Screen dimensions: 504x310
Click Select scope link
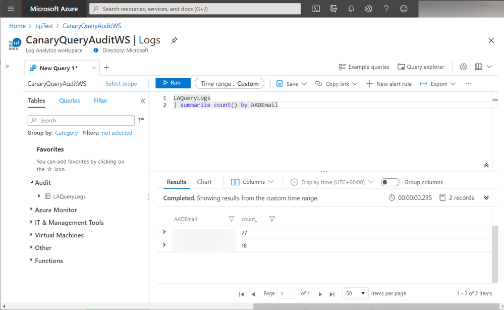(x=121, y=84)
